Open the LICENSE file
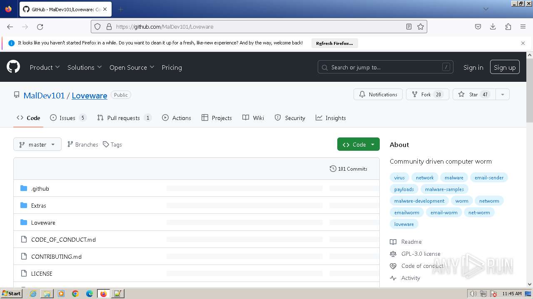 coord(42,274)
